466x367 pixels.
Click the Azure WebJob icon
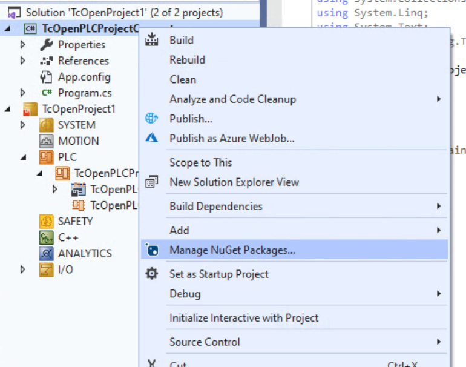(x=151, y=137)
